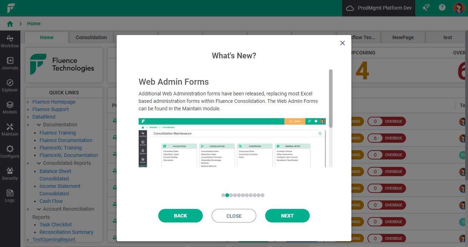Jump to the first slide indicator dot
This screenshot has height=247, width=468.
tap(223, 195)
